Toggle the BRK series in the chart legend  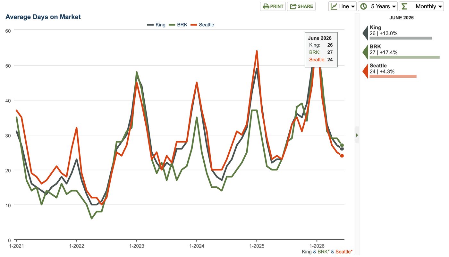(178, 25)
